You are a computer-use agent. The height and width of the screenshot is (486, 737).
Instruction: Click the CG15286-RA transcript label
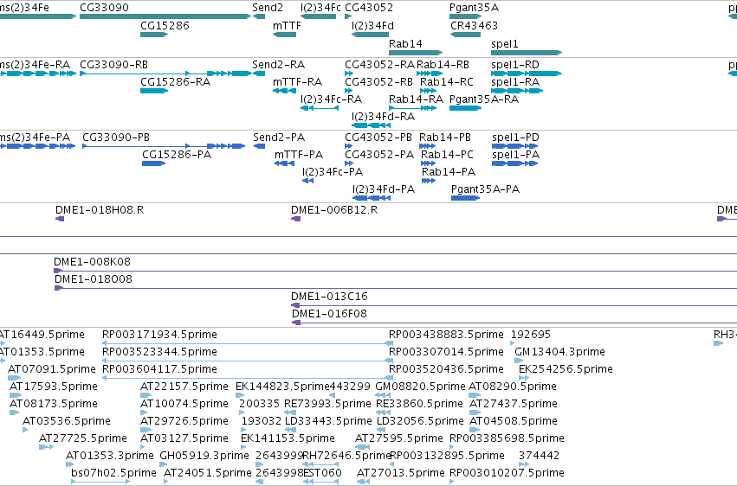[175, 81]
